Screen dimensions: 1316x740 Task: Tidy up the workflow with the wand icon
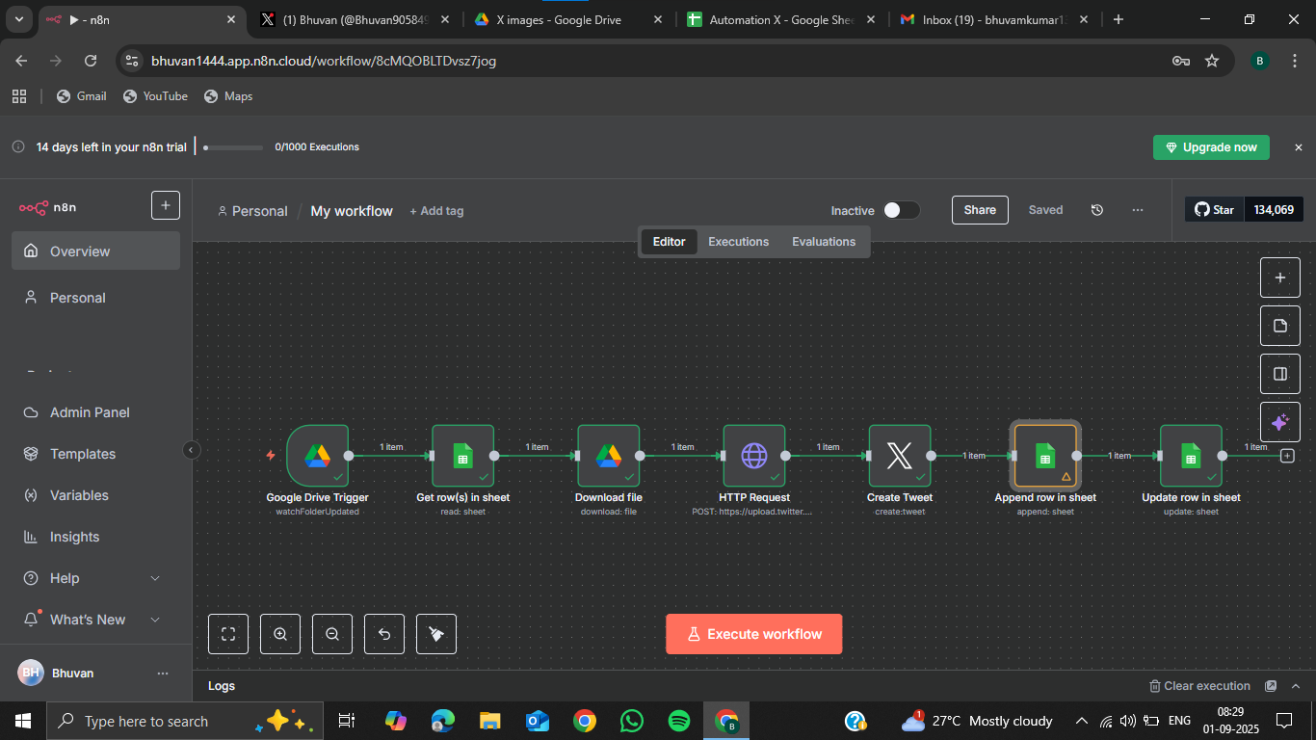tap(435, 633)
